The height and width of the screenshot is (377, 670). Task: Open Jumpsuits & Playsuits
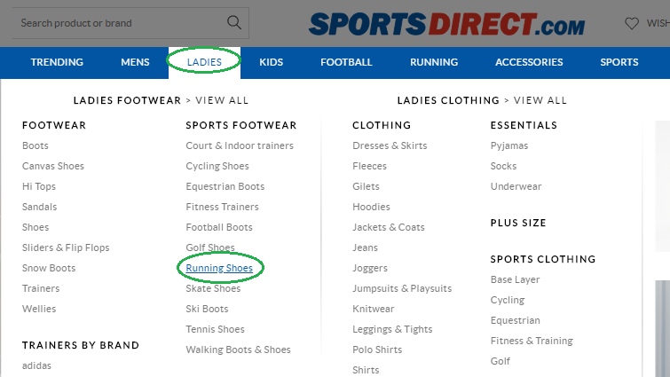402,288
